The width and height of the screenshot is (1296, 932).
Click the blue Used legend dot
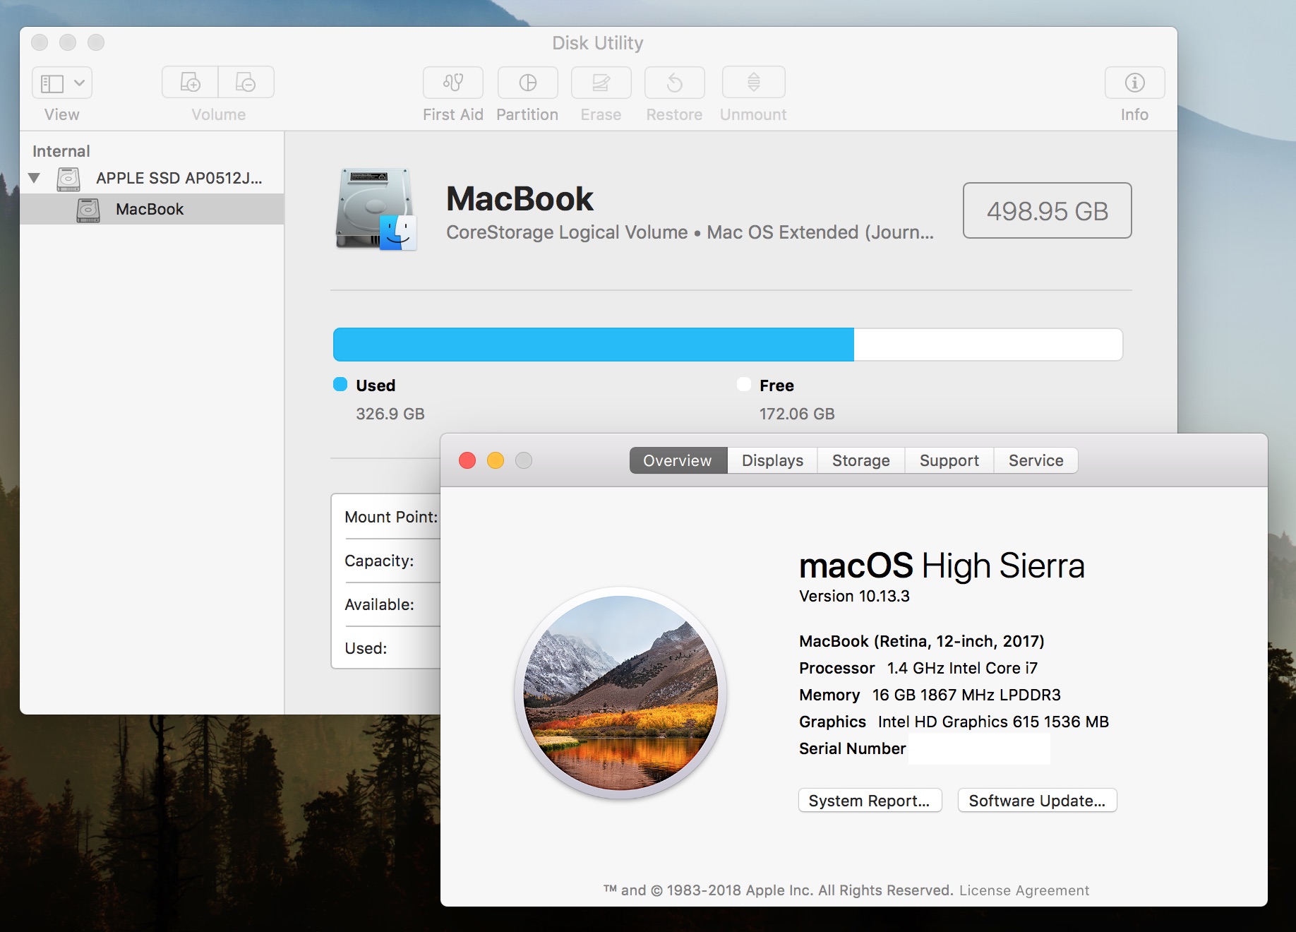(340, 384)
